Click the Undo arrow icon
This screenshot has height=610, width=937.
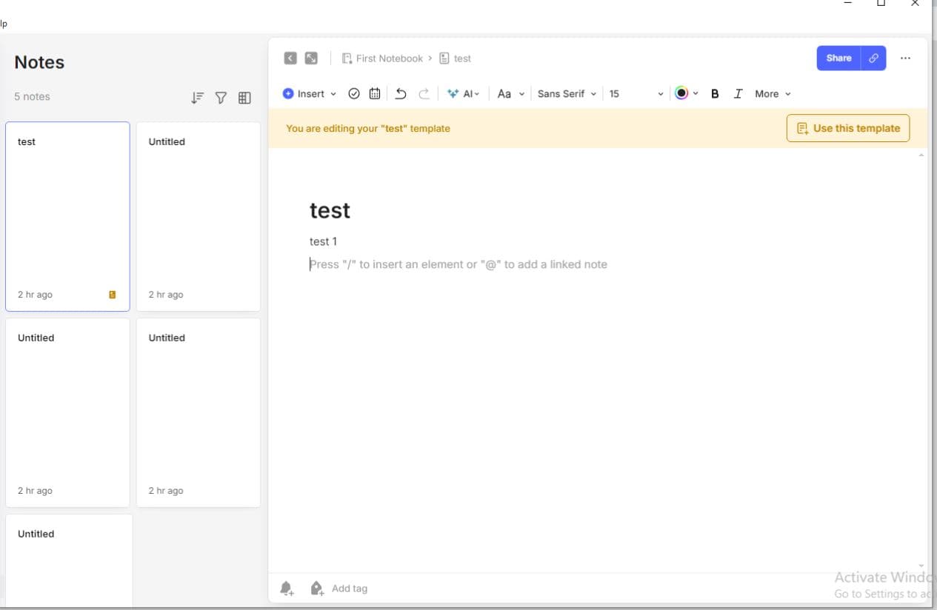[400, 93]
